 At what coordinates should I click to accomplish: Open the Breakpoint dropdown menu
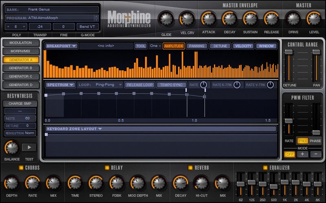tap(62, 46)
